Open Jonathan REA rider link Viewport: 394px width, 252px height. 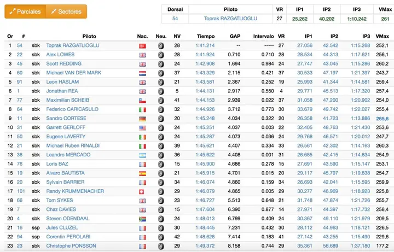coord(62,91)
